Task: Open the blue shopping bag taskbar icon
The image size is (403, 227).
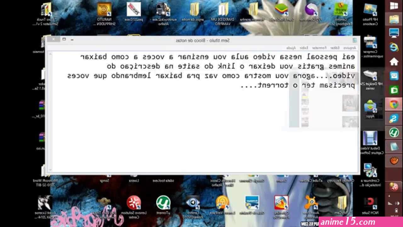Action: pyautogui.click(x=394, y=76)
